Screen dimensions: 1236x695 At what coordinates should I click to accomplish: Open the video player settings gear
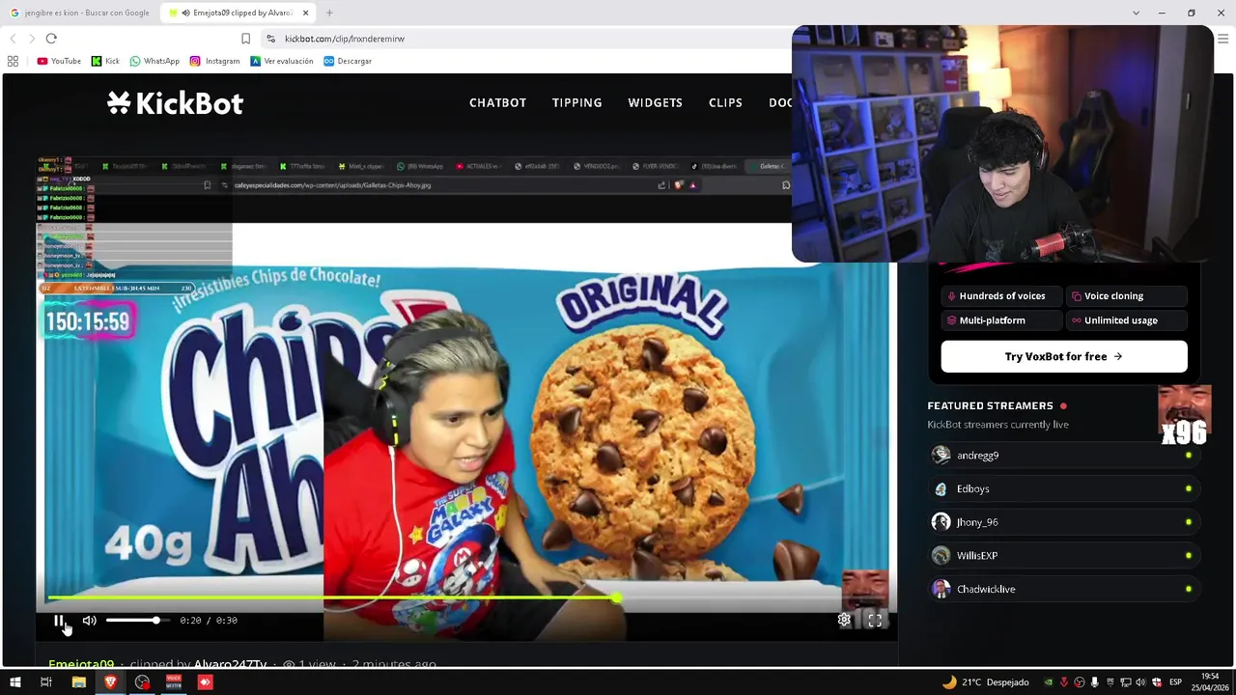tap(844, 621)
